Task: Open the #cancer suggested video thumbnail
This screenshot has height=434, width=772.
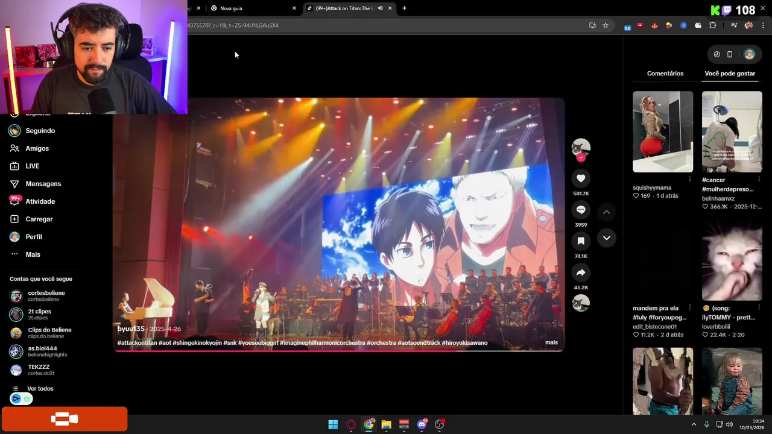Action: [x=732, y=132]
